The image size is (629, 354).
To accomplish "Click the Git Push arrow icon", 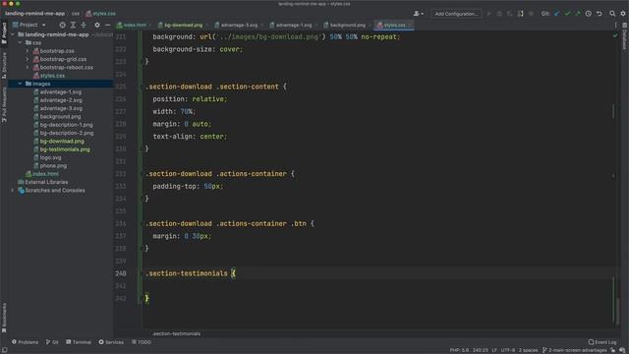I will (578, 14).
